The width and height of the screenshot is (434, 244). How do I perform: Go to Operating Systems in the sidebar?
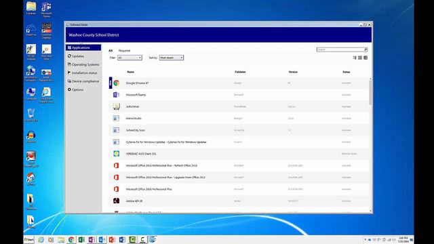click(83, 64)
